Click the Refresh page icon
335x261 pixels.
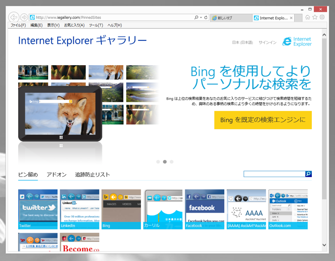205,17
